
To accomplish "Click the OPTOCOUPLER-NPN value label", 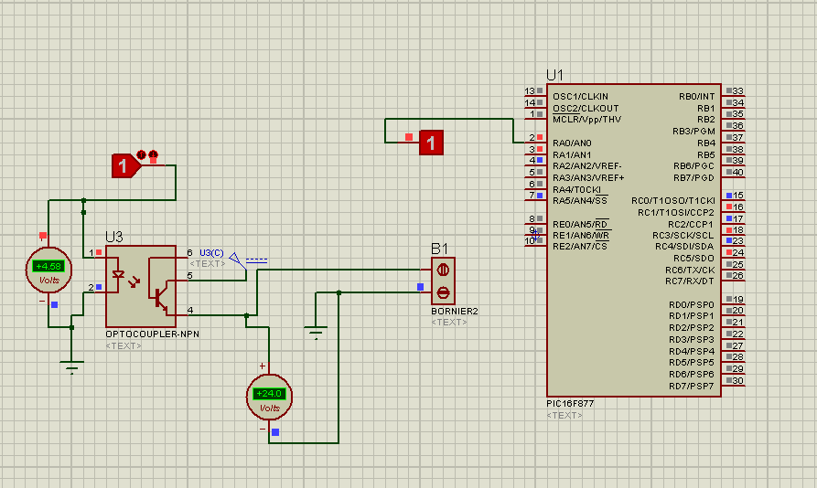I will coord(152,334).
